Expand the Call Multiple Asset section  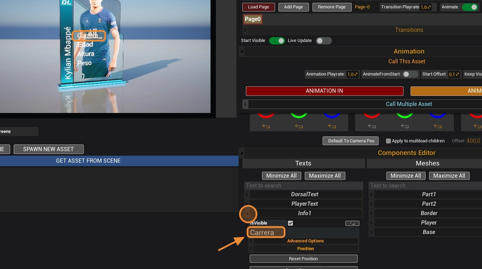click(x=245, y=104)
